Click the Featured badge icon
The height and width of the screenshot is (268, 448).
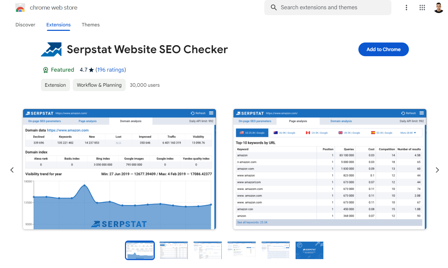pyautogui.click(x=46, y=70)
